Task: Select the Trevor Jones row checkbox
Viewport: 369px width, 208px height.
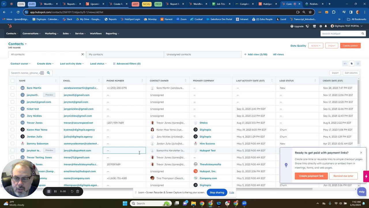Action: (x=12, y=122)
